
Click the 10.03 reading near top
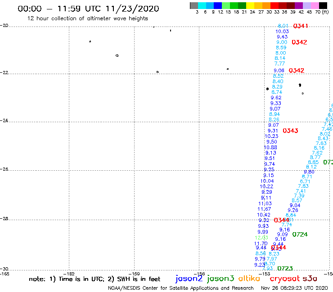pos(282,31)
